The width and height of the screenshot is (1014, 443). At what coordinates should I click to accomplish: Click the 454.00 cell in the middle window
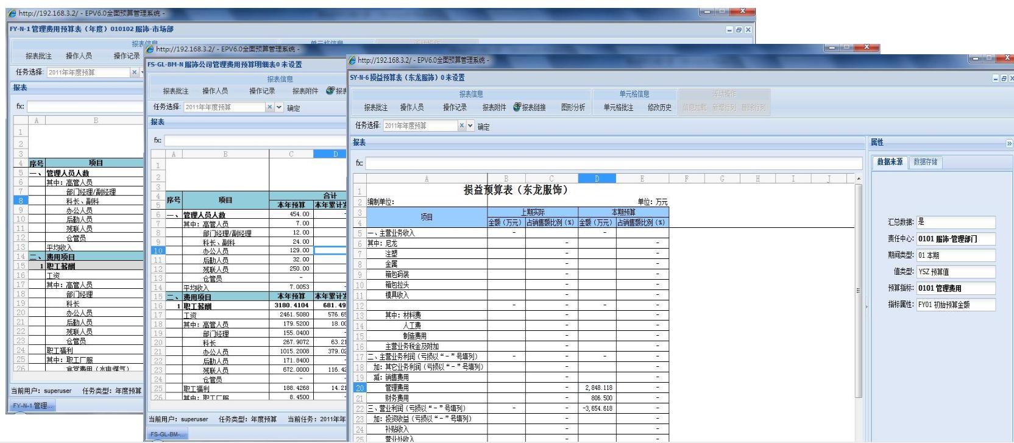coord(291,214)
